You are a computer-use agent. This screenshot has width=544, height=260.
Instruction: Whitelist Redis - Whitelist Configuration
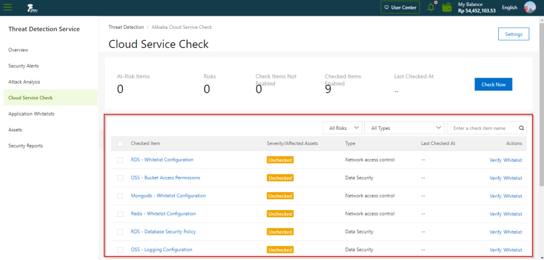click(x=513, y=214)
